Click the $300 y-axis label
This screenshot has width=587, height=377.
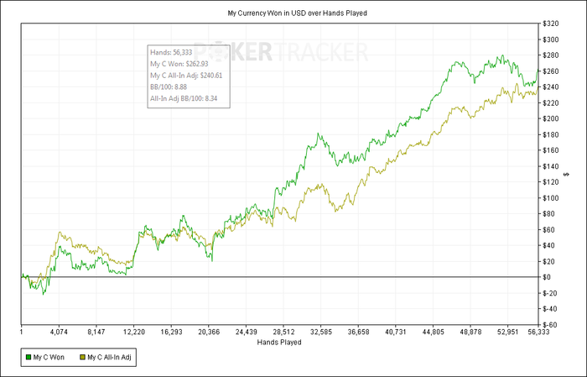pyautogui.click(x=551, y=39)
